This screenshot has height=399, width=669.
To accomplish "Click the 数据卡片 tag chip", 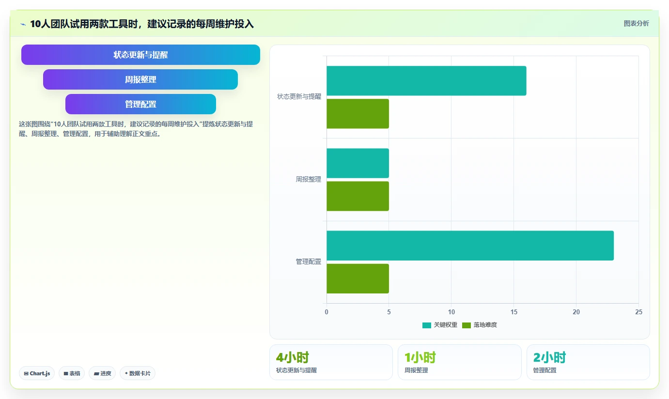I will (138, 373).
